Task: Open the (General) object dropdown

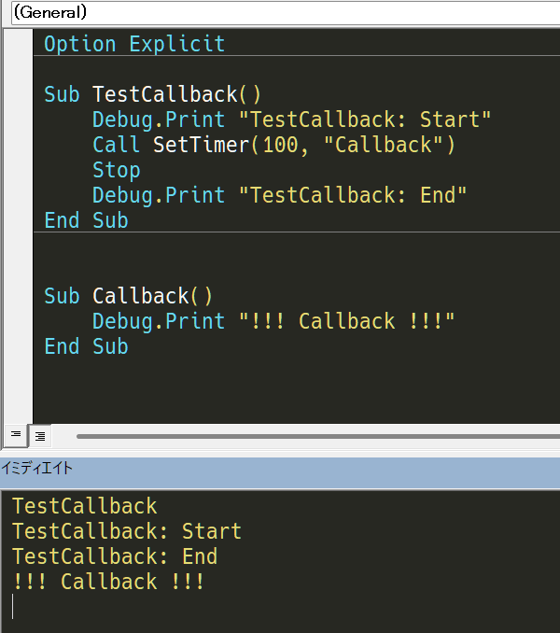Action: [286, 12]
